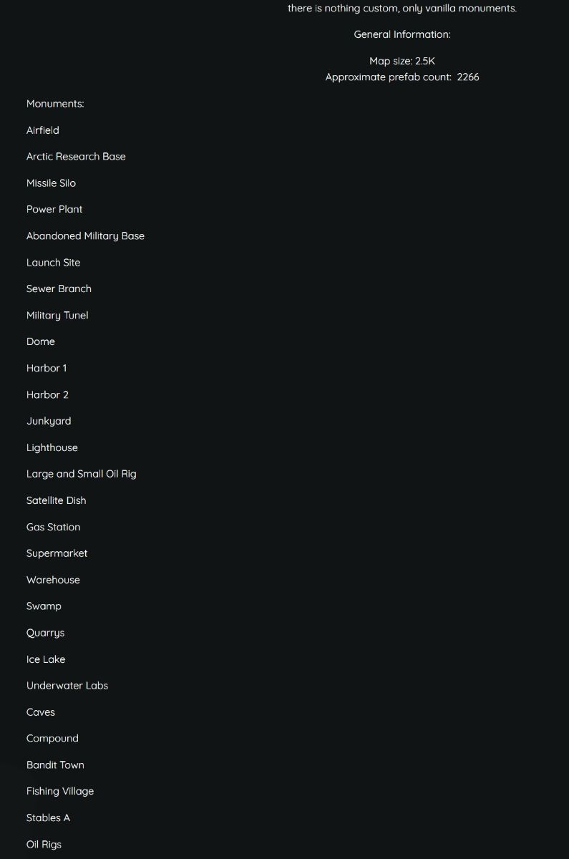Select the Launch Site line
The image size is (569, 859).
[x=54, y=263]
